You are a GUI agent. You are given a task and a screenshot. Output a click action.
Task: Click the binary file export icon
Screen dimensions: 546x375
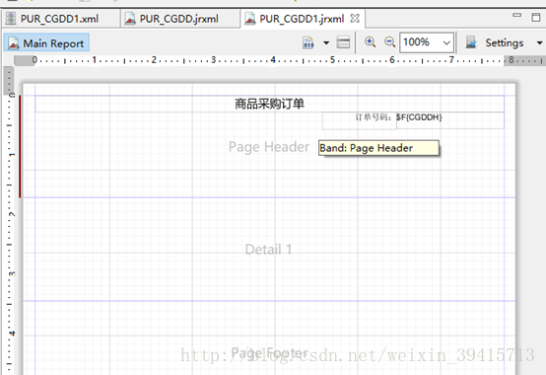(x=308, y=42)
